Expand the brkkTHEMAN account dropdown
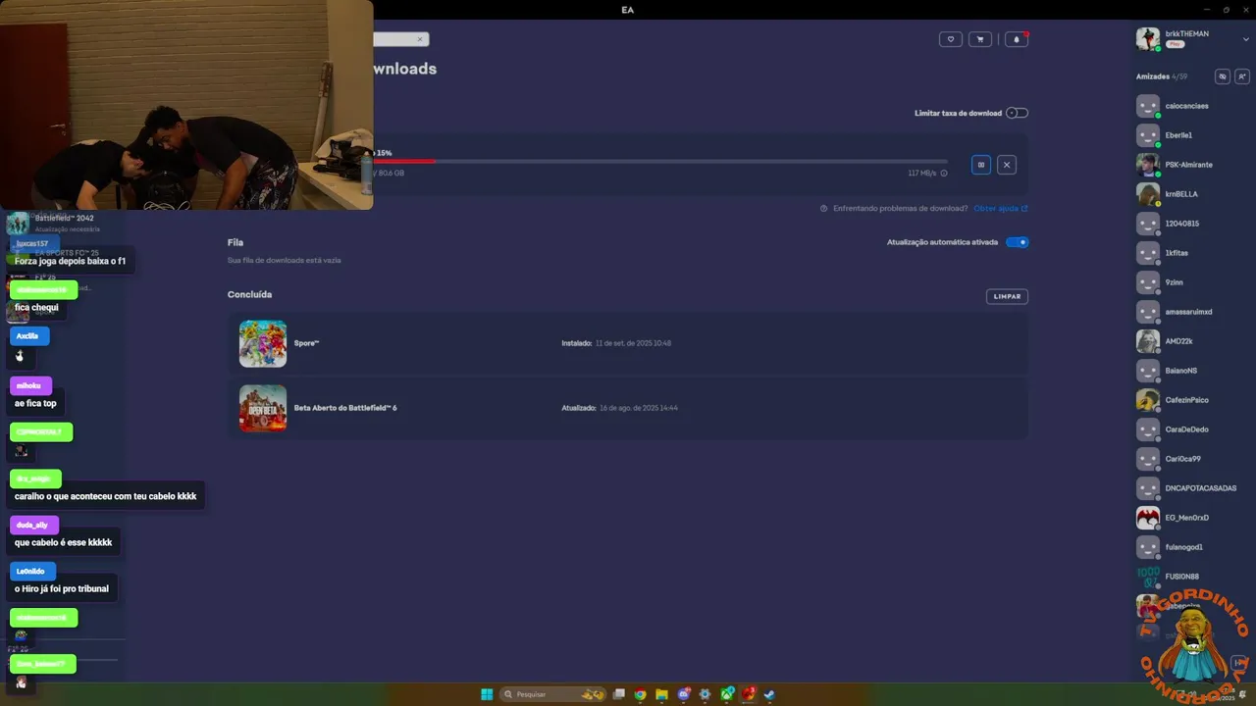Screen dimensions: 1256x706 [1246, 39]
